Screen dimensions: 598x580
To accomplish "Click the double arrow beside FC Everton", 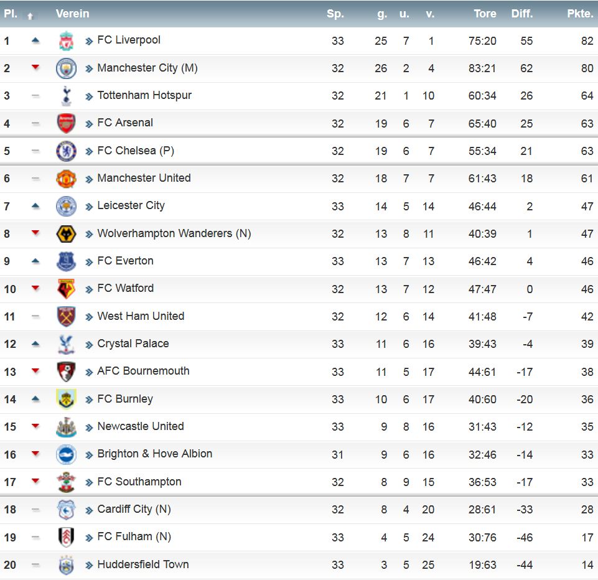I will coord(89,262).
